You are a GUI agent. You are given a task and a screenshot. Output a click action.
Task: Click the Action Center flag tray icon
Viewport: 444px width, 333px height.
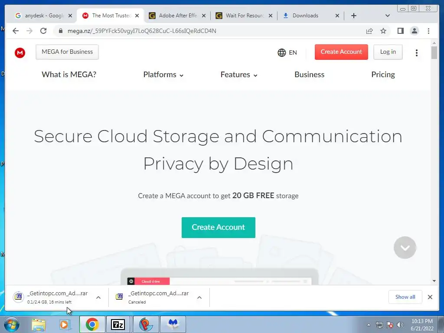click(390, 325)
